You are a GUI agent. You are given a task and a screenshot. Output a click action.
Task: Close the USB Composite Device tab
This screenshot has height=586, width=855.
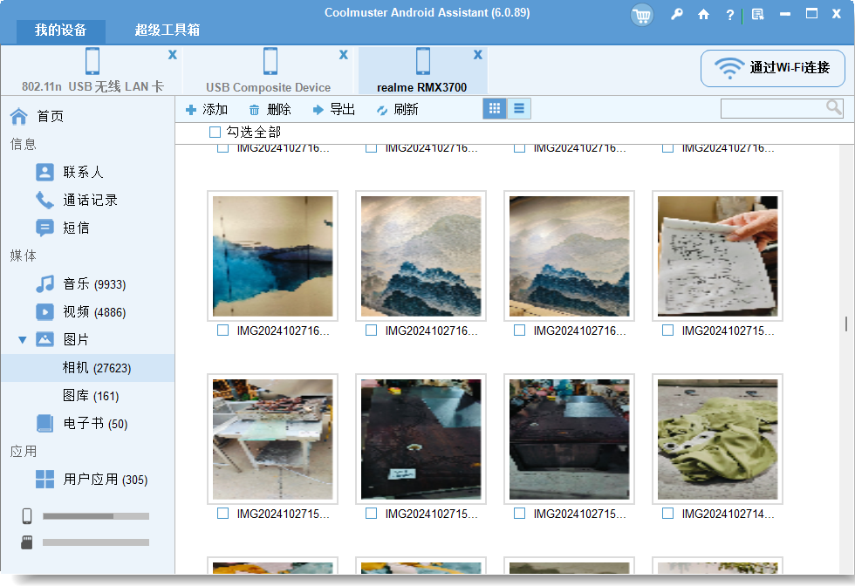pyautogui.click(x=344, y=55)
